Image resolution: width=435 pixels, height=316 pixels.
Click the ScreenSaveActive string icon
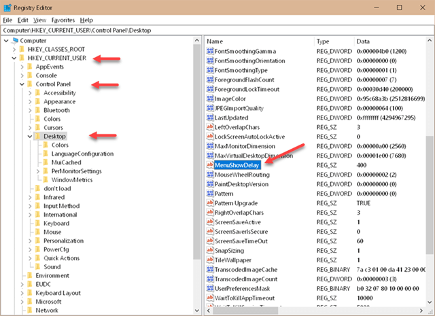click(x=210, y=222)
